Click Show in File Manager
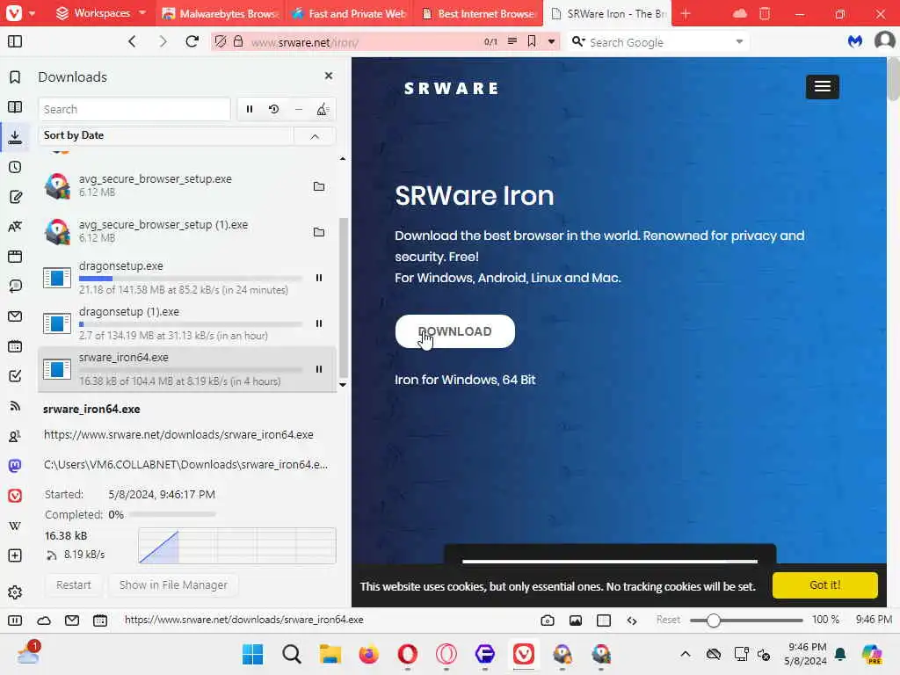The height and width of the screenshot is (675, 900). tap(173, 584)
